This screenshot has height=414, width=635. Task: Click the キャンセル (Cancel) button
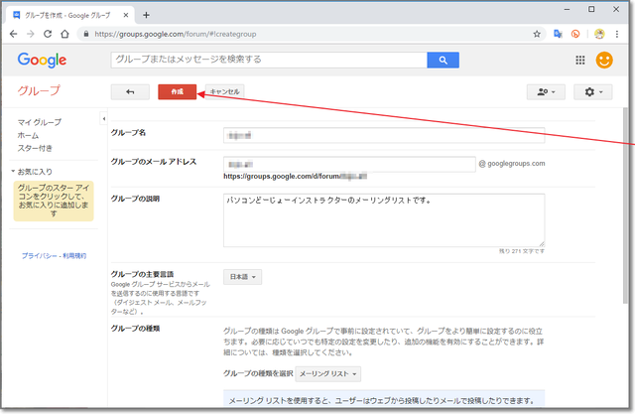tap(225, 91)
